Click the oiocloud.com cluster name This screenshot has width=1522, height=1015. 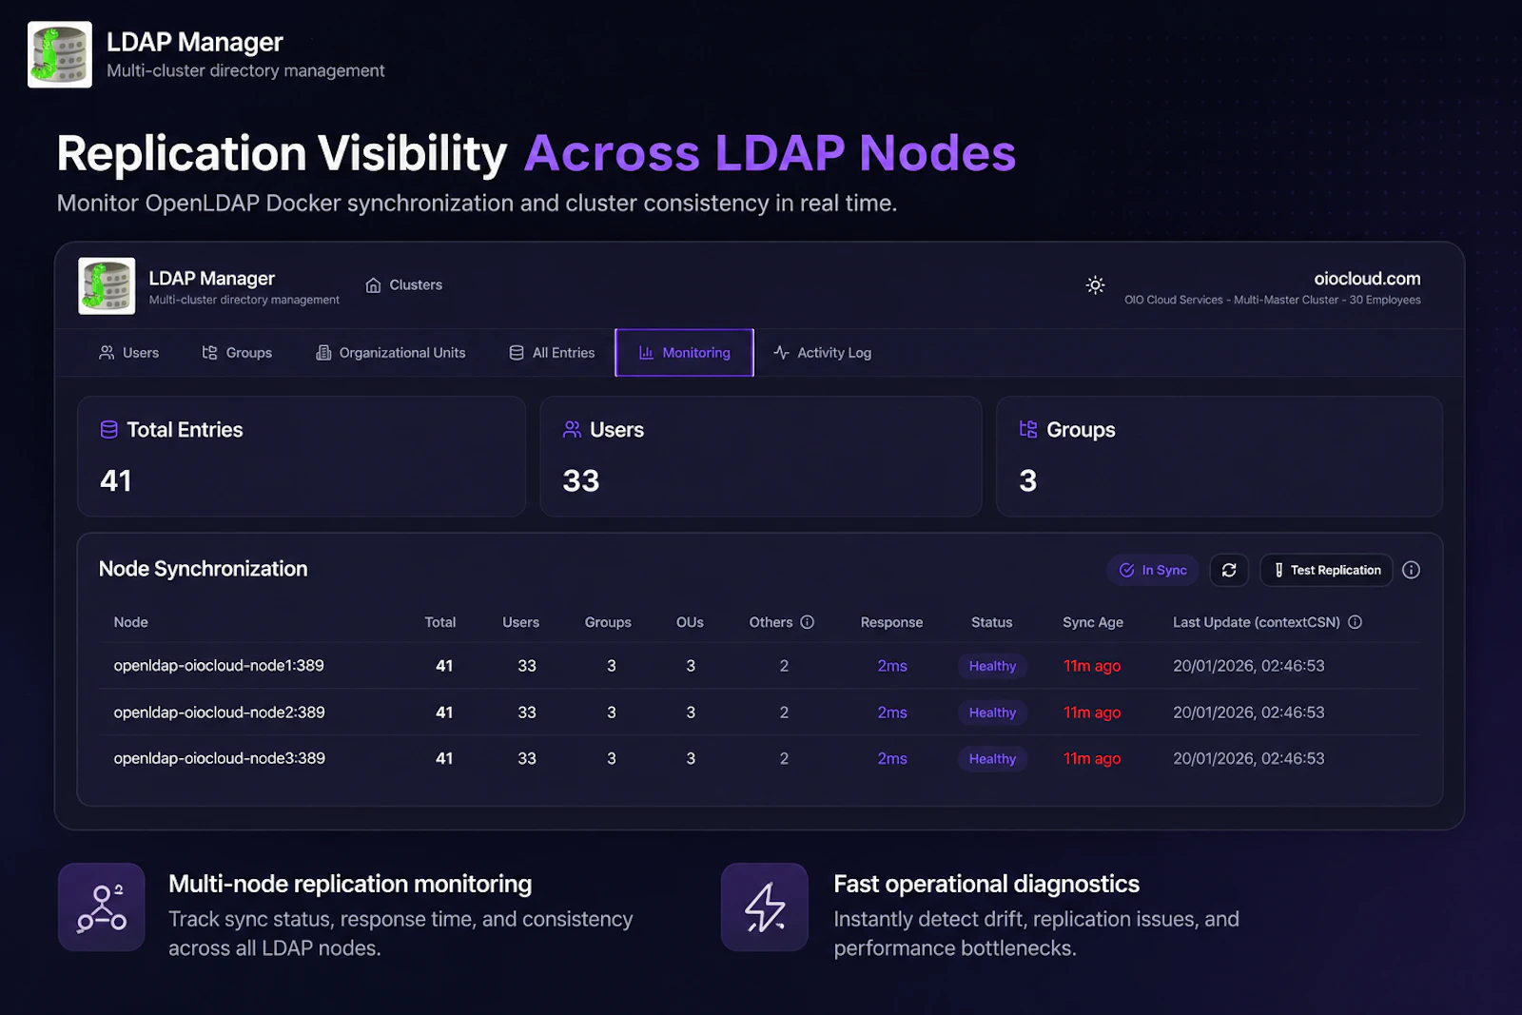point(1367,279)
